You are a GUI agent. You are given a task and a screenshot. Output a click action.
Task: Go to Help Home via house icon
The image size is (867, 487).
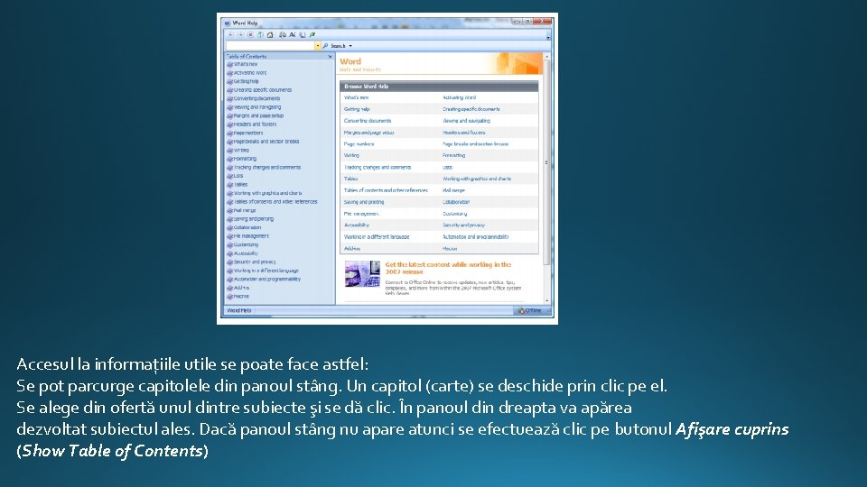click(x=270, y=35)
